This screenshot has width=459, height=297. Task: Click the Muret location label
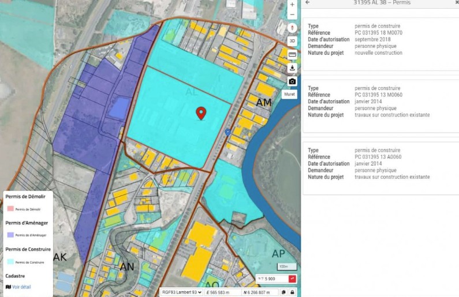[x=290, y=93]
